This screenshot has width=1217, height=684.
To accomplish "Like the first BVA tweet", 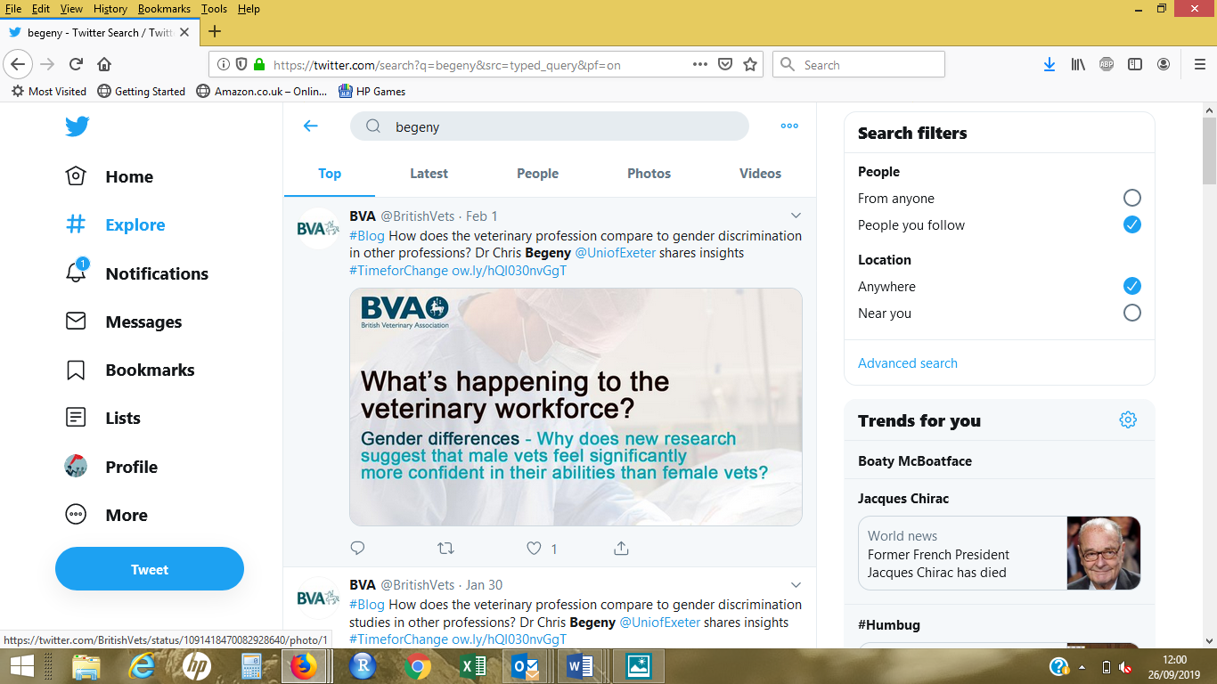I will coord(534,548).
